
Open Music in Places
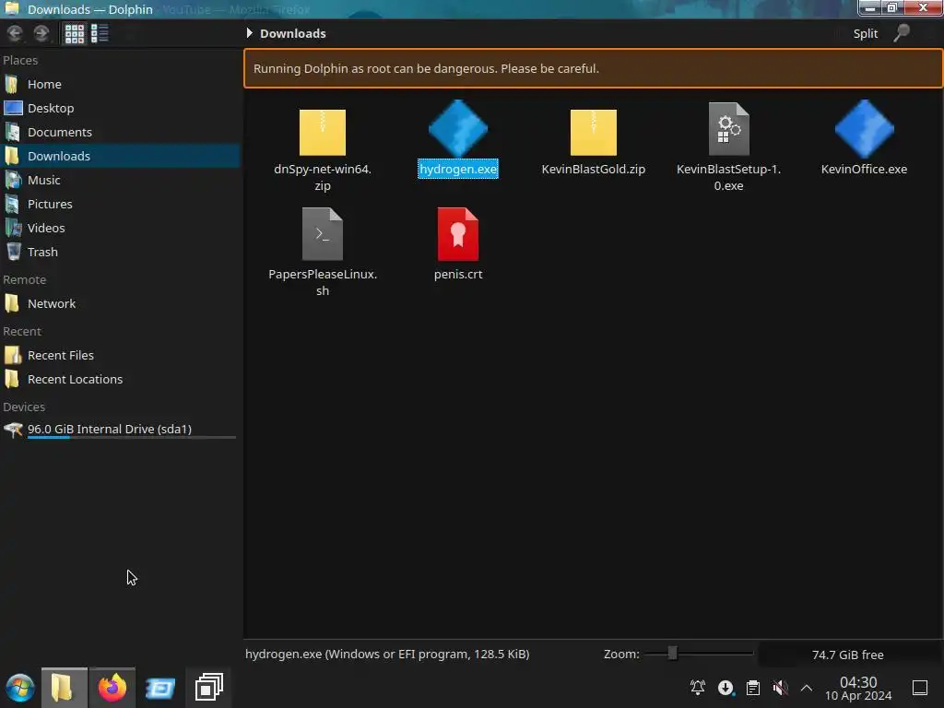121,180
